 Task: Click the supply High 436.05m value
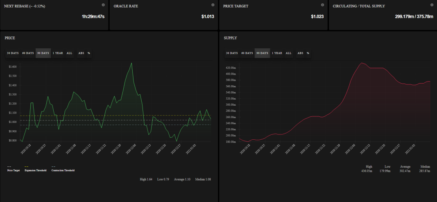367,171
